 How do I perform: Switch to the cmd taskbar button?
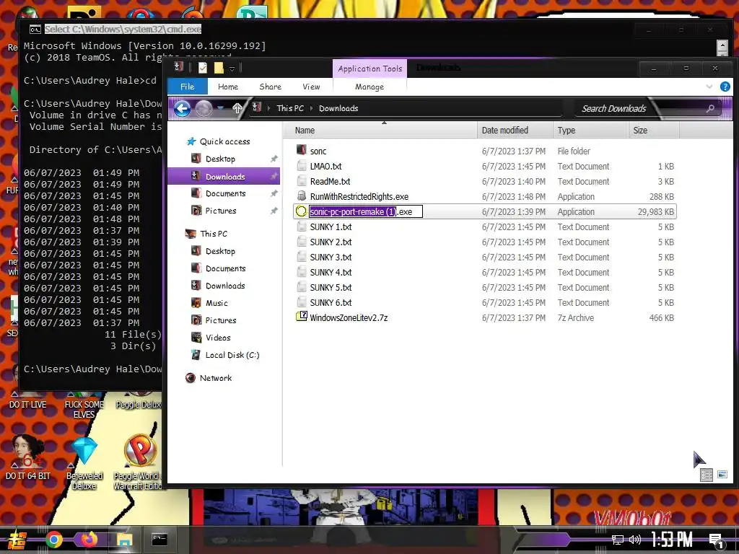coord(159,540)
